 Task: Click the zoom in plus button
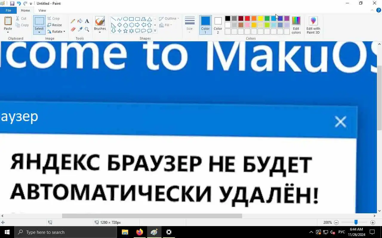pos(372,223)
